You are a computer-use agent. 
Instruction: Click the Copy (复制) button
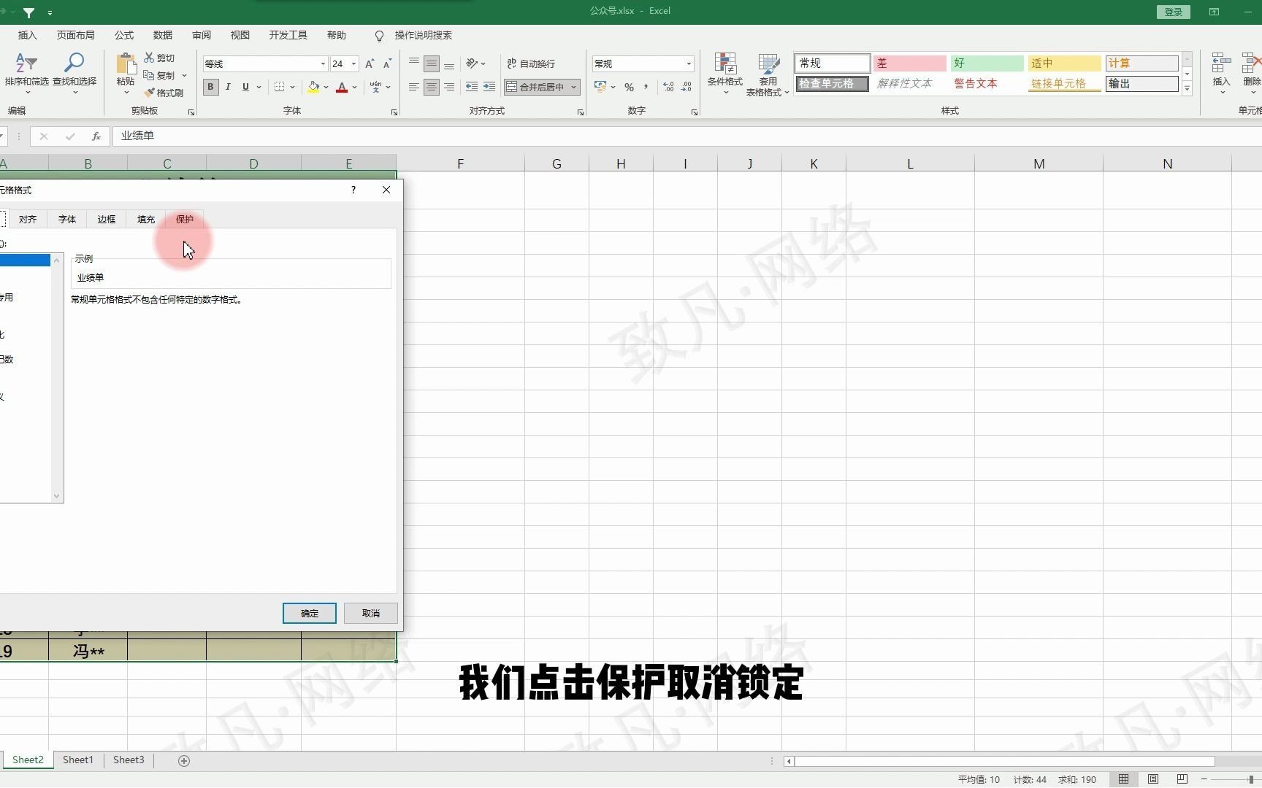pyautogui.click(x=159, y=75)
